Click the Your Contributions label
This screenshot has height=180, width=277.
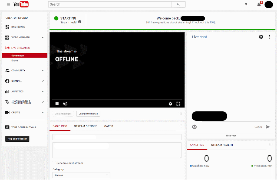(x=24, y=127)
